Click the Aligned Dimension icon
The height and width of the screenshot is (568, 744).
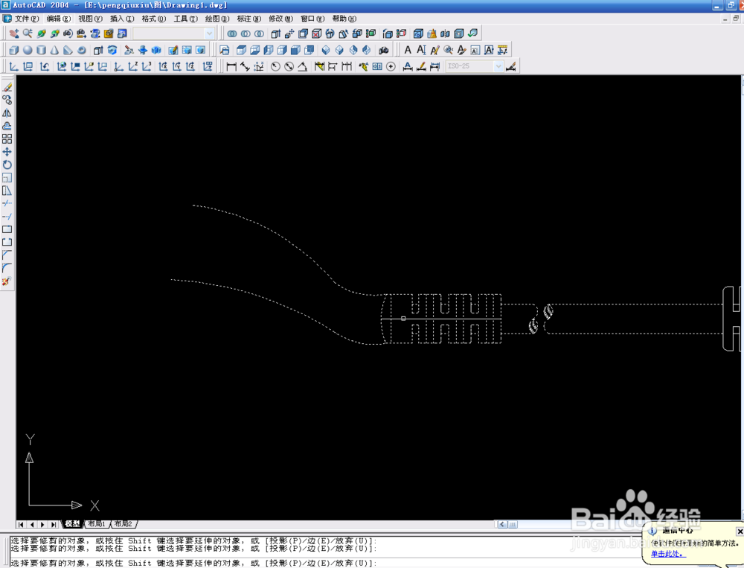click(x=245, y=66)
